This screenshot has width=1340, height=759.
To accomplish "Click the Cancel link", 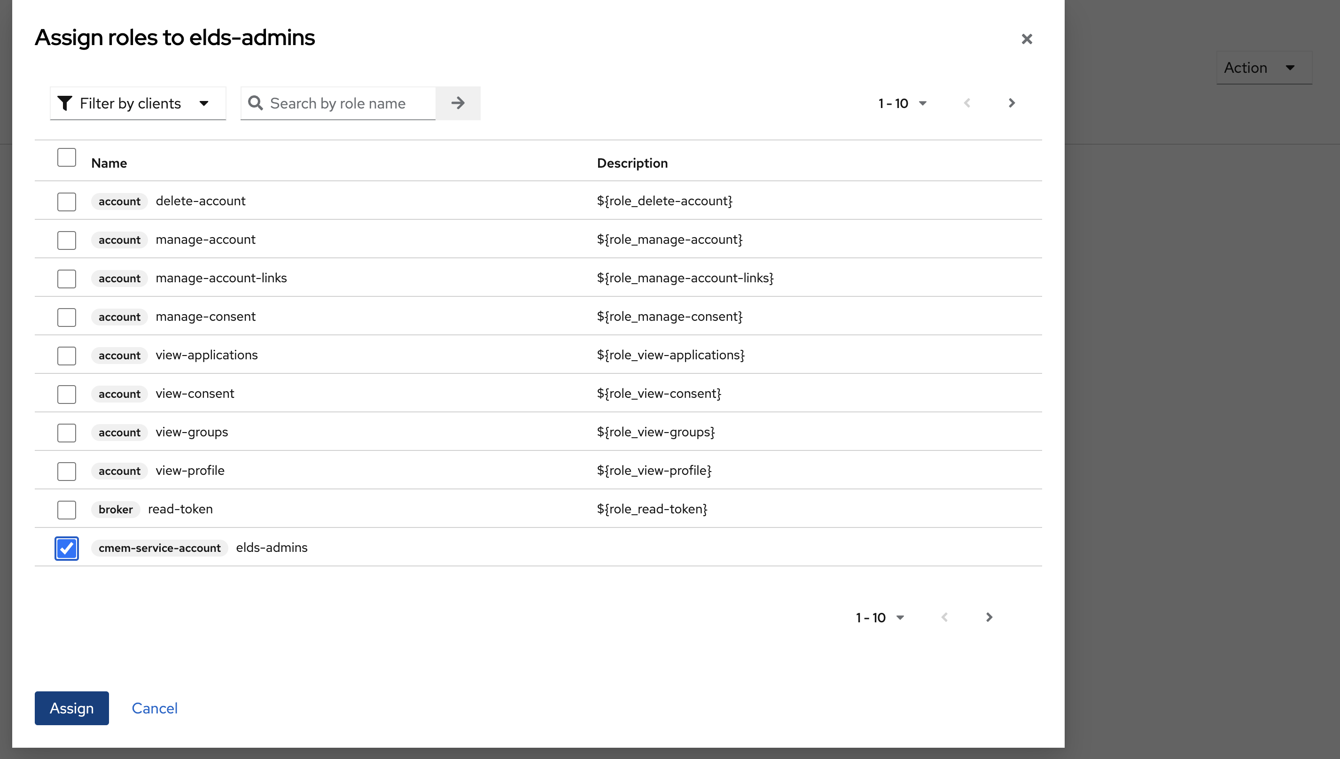I will [x=154, y=708].
